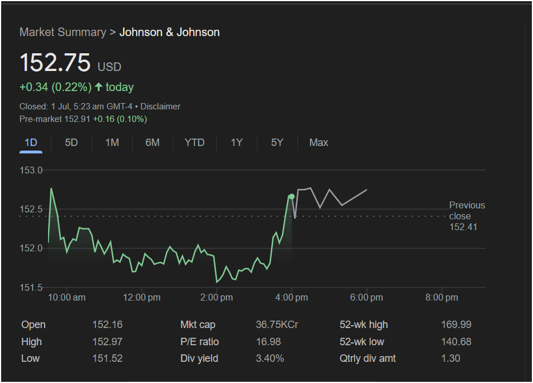533x383 pixels.
Task: Click the Qtrly div amt label
Action: [368, 358]
